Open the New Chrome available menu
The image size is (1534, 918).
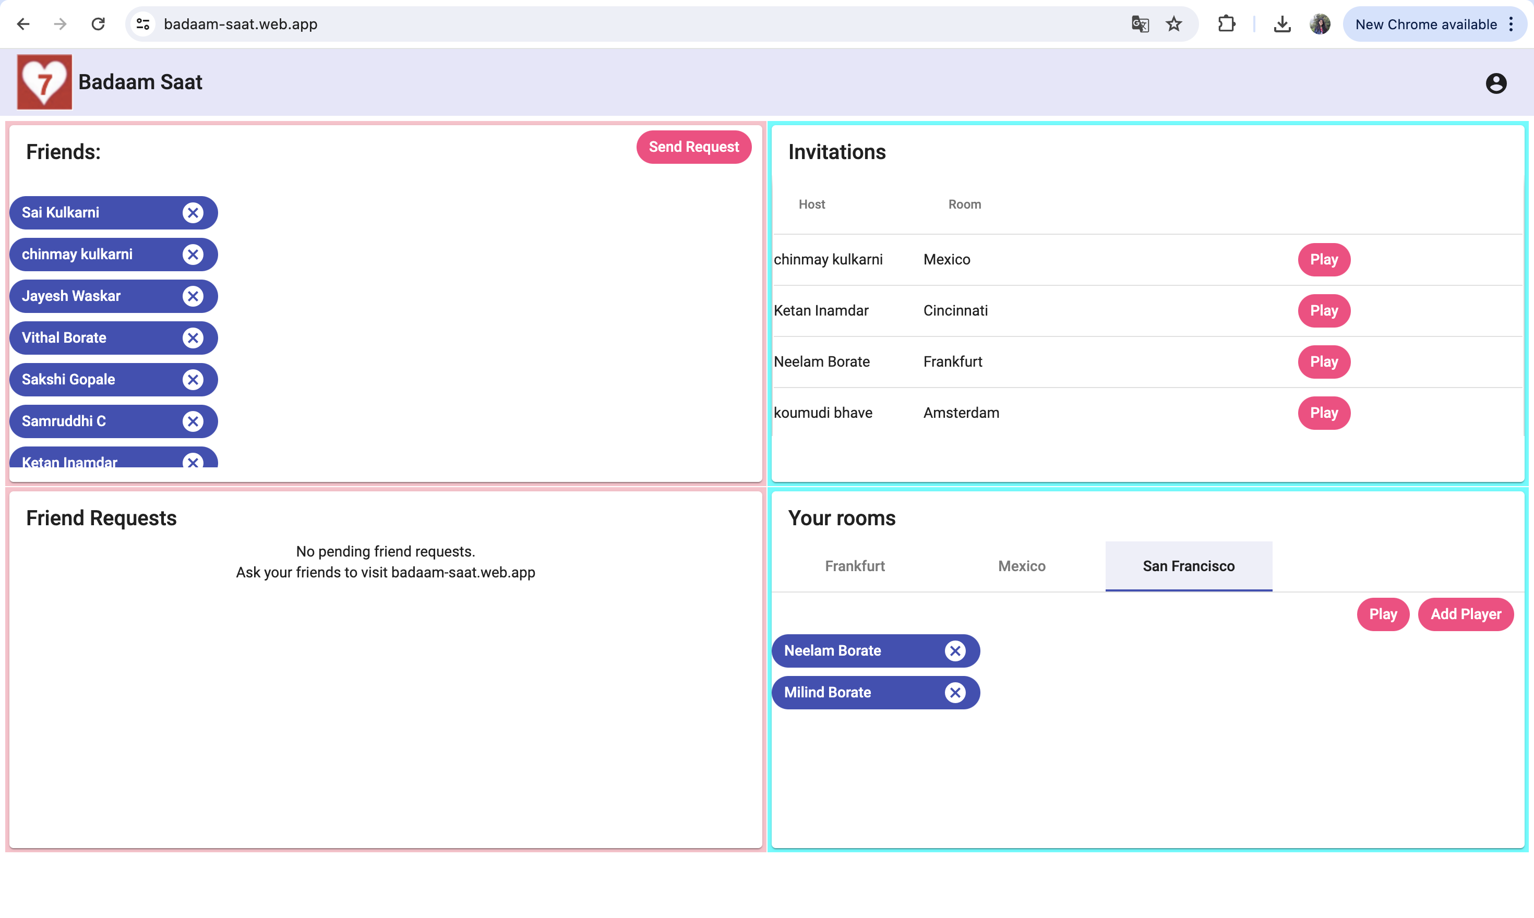click(1434, 24)
